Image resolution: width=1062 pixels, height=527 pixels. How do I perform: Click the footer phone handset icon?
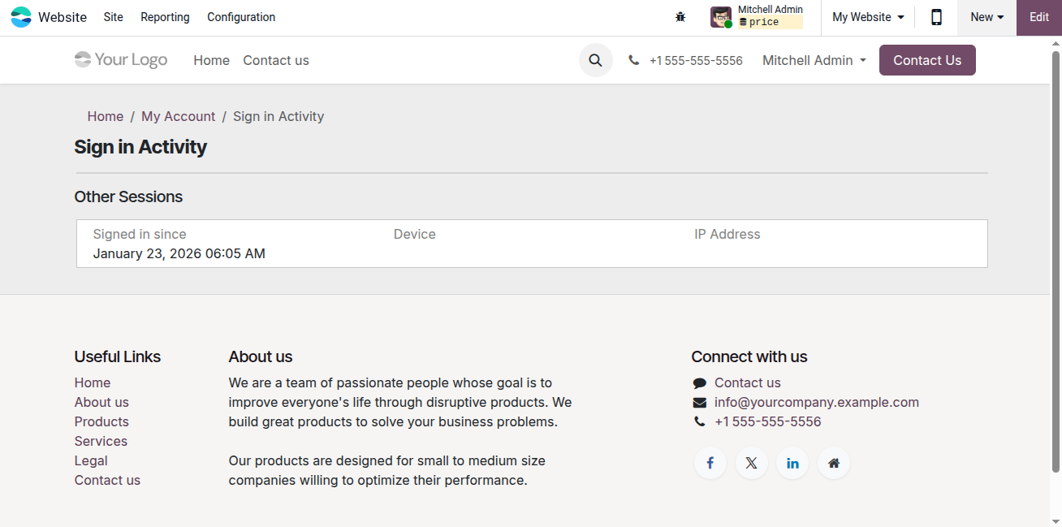699,421
